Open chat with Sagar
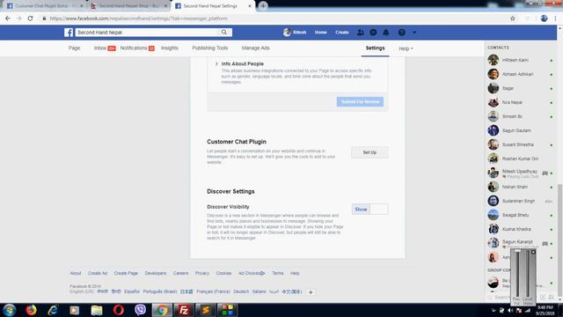This screenshot has width=563, height=317. tap(520, 88)
